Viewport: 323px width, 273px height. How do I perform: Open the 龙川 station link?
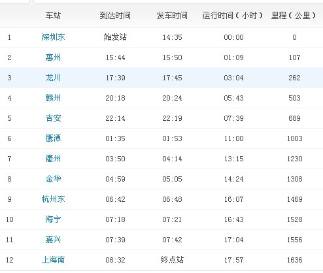click(x=53, y=78)
